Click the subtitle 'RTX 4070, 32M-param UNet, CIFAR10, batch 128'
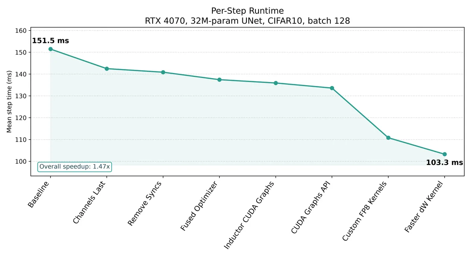The height and width of the screenshot is (258, 473). coord(247,21)
